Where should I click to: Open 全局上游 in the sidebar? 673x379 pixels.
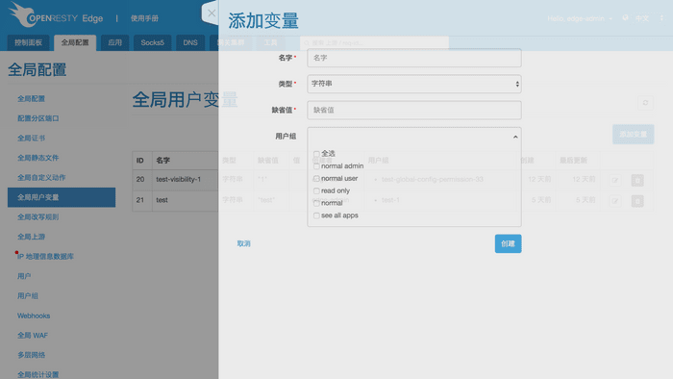click(x=31, y=237)
